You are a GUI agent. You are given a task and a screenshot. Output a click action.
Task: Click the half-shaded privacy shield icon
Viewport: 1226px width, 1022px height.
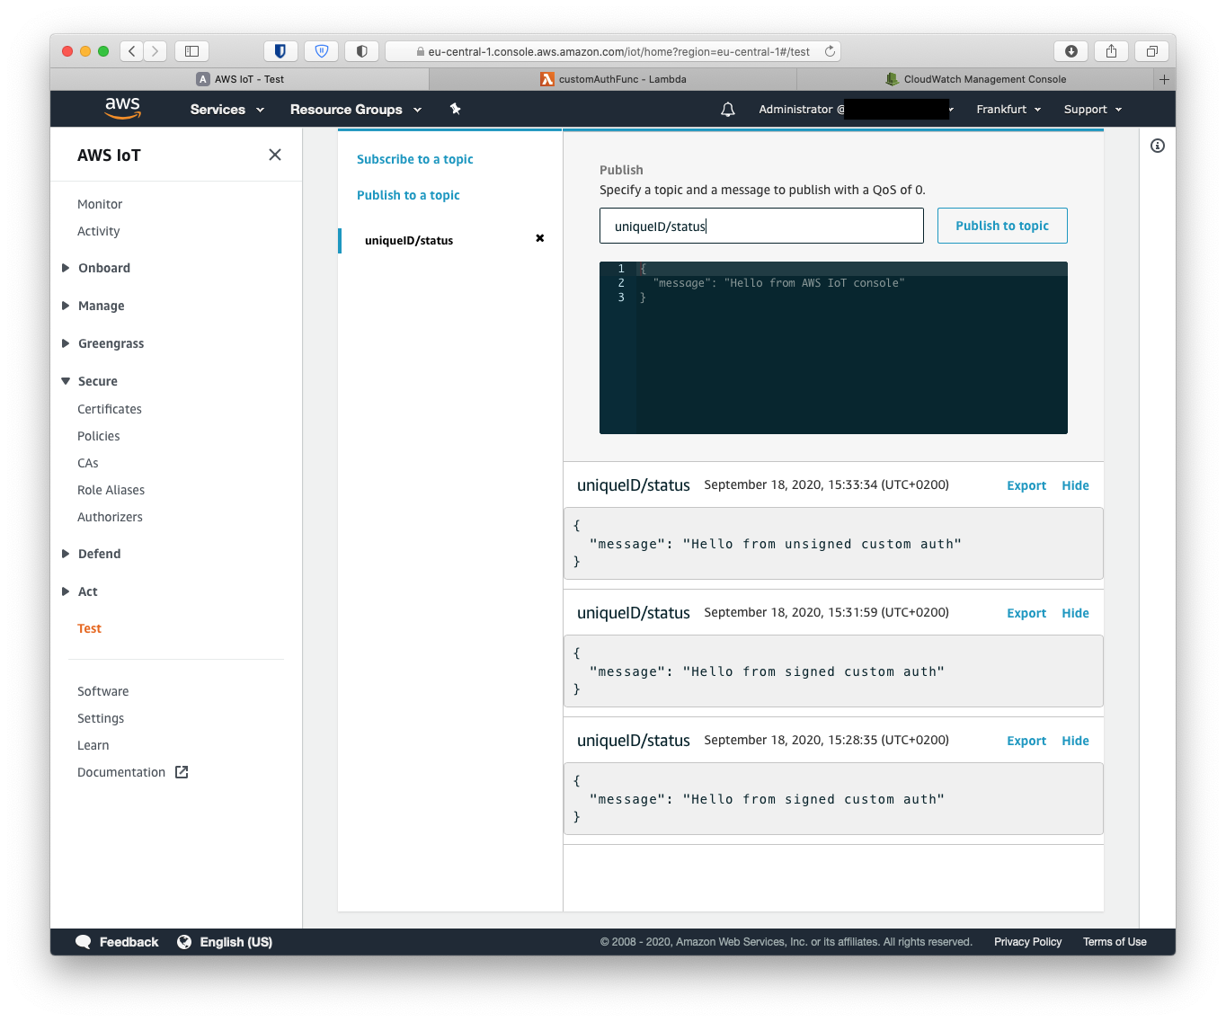(x=362, y=51)
